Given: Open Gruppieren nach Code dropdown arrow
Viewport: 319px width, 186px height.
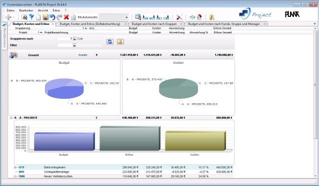Looking at the screenshot, I should pyautogui.click(x=74, y=39).
